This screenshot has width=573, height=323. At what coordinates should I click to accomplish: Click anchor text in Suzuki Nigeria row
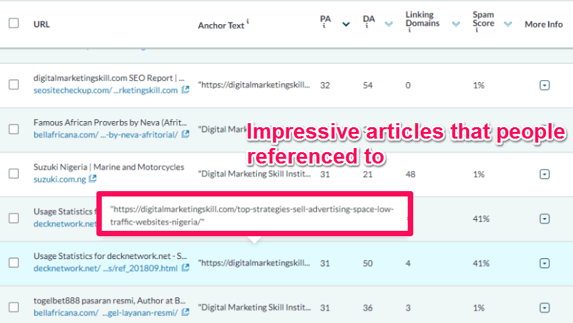254,174
